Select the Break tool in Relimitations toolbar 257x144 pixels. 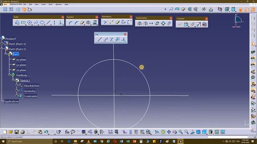pos(111,22)
